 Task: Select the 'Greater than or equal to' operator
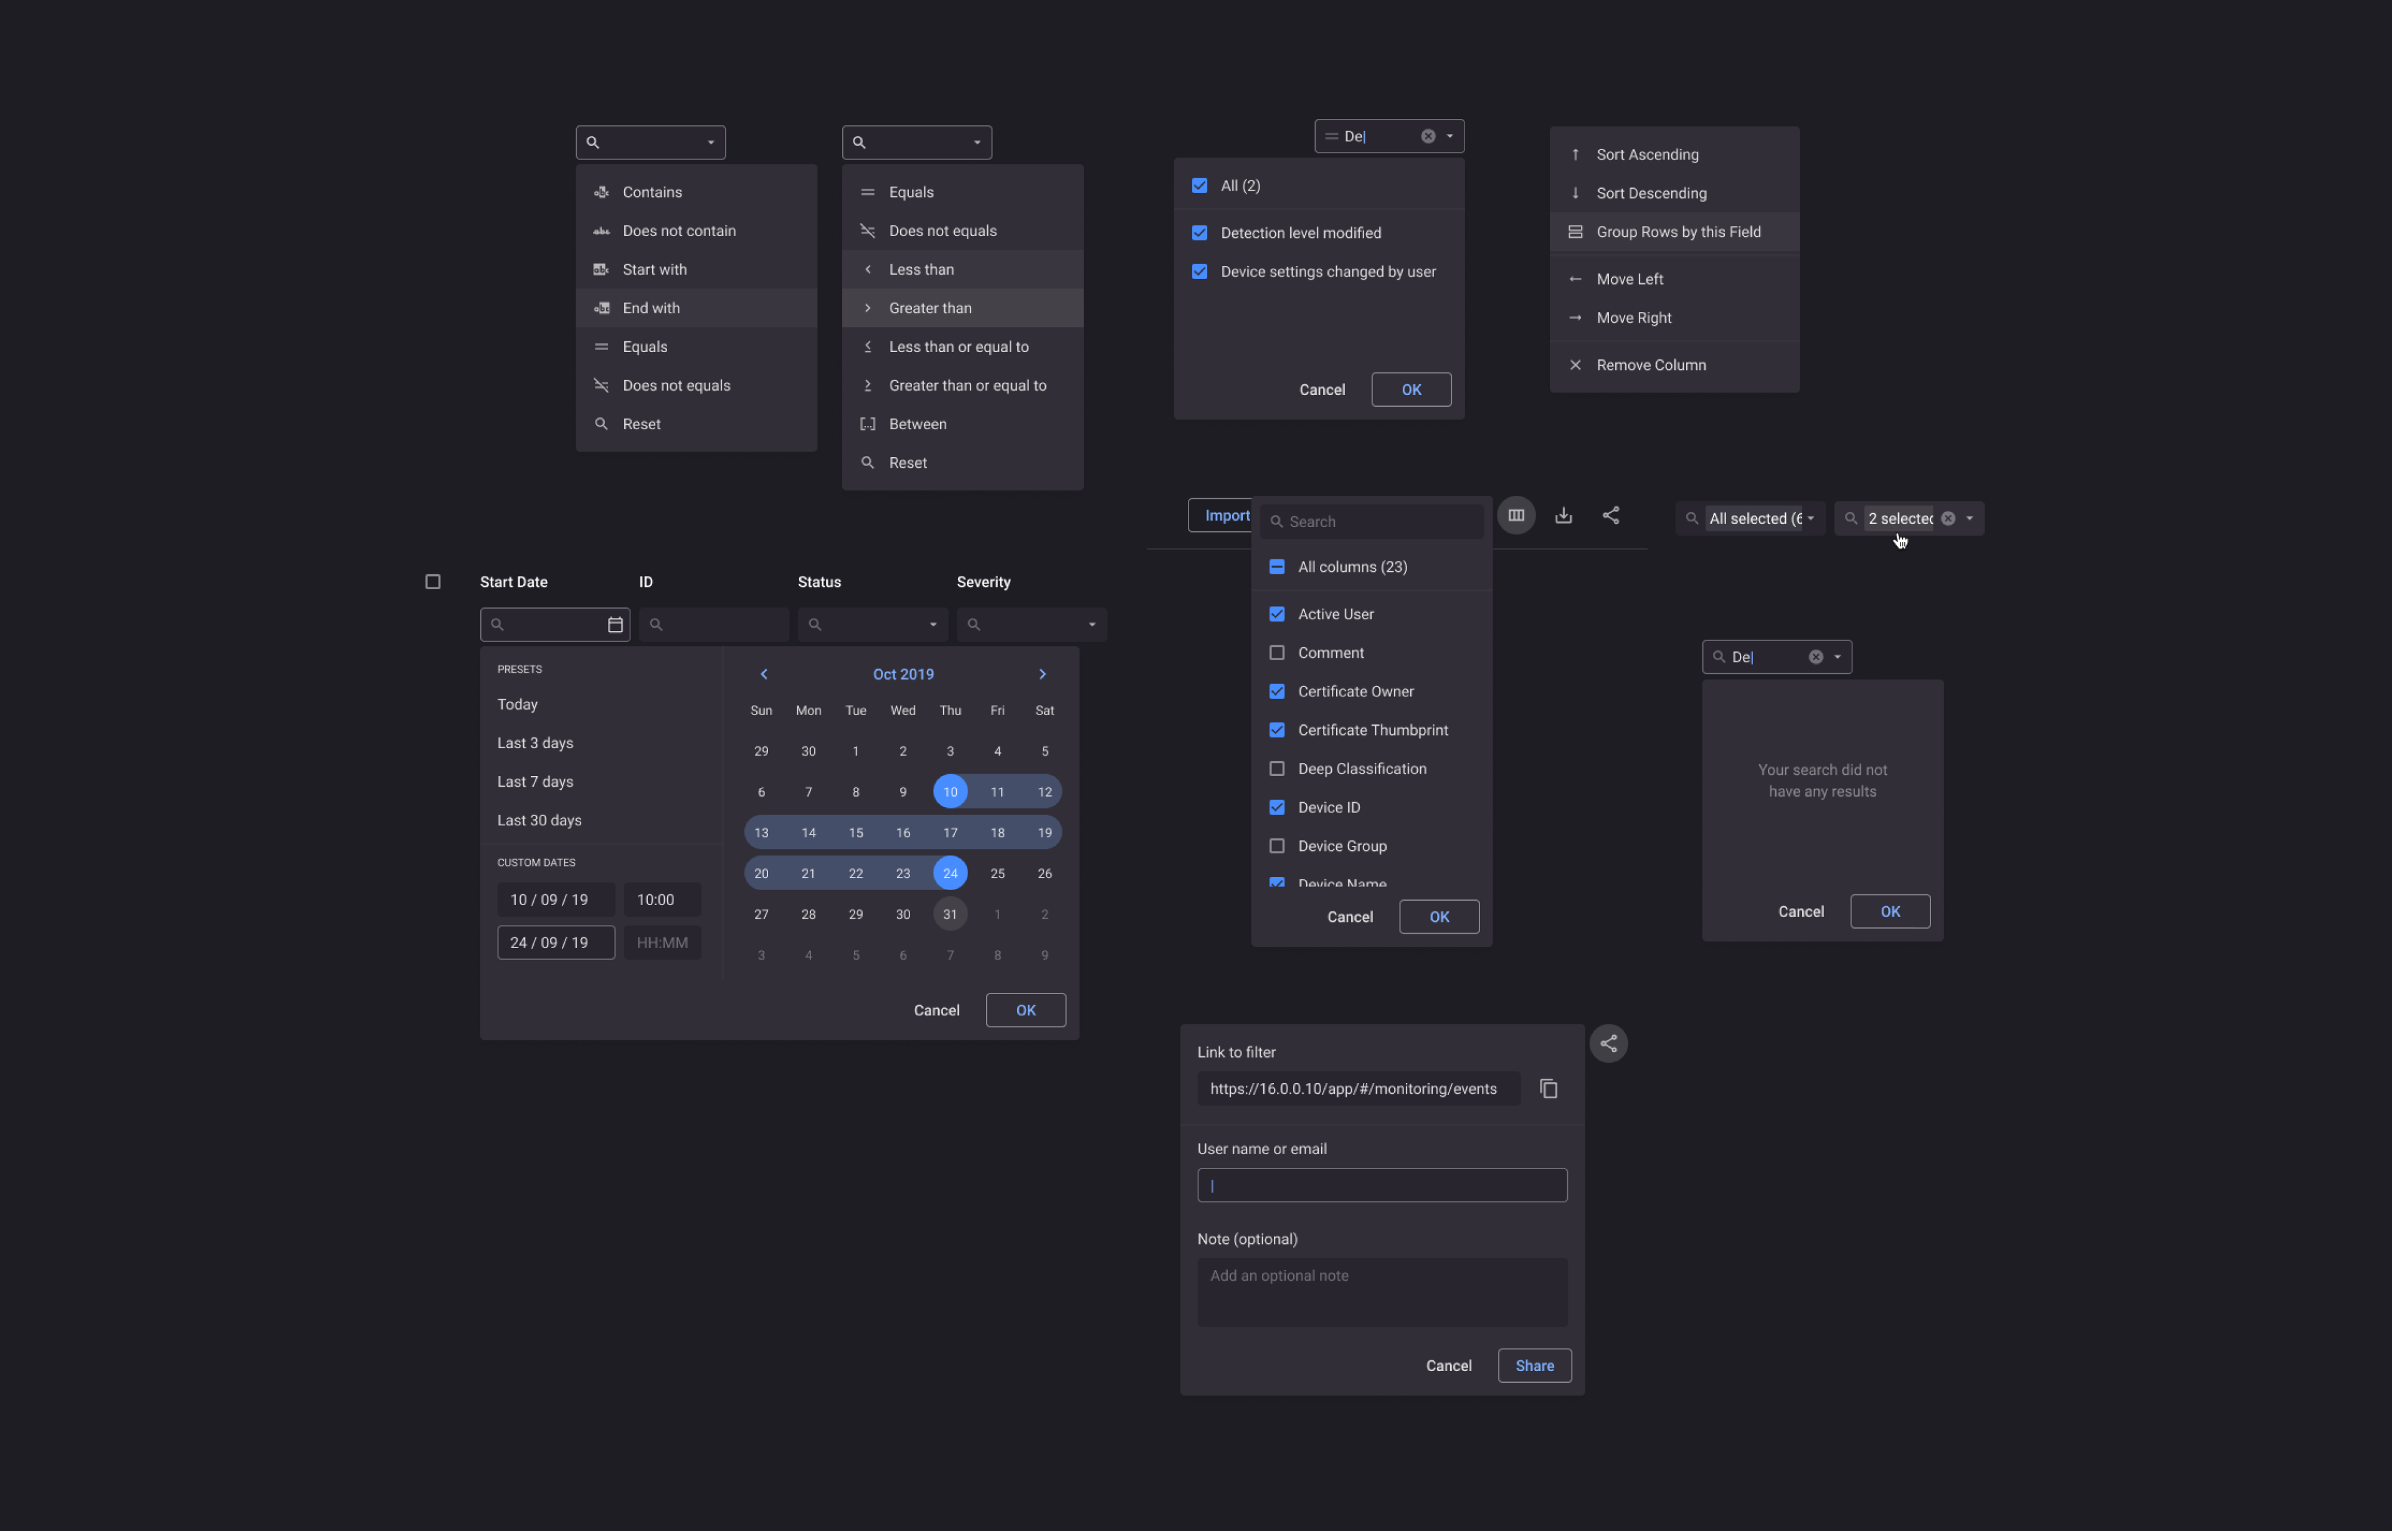point(966,386)
